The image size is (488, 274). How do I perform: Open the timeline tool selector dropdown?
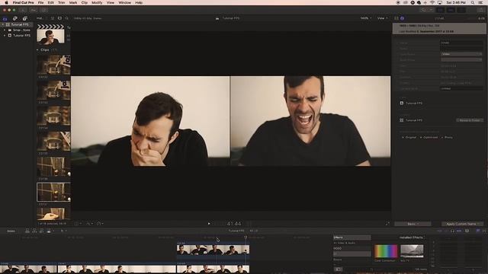[63, 231]
